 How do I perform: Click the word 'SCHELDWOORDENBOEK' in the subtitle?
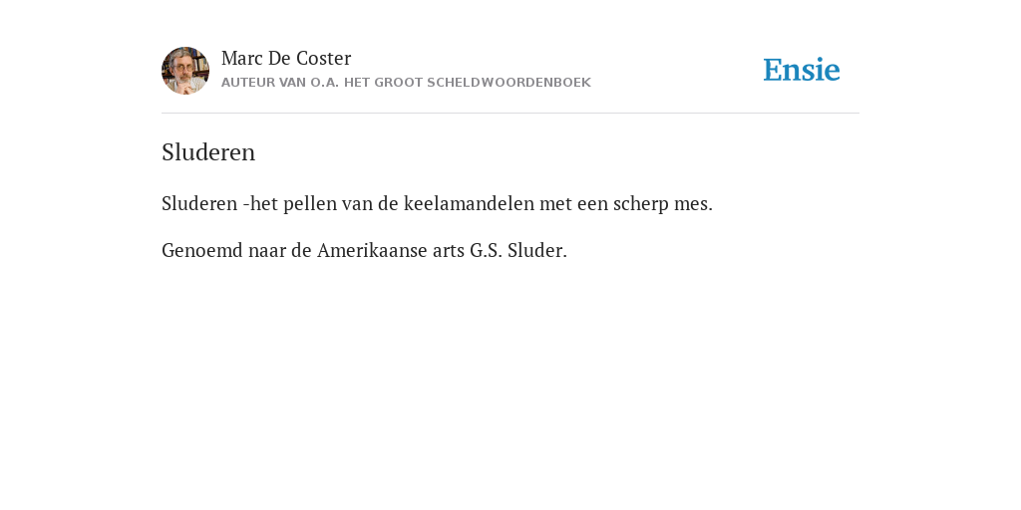click(x=509, y=83)
